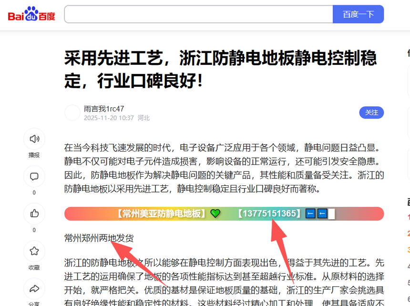Click the 播报 speaker icon
Viewport: 410px width, 306px height.
click(34, 139)
